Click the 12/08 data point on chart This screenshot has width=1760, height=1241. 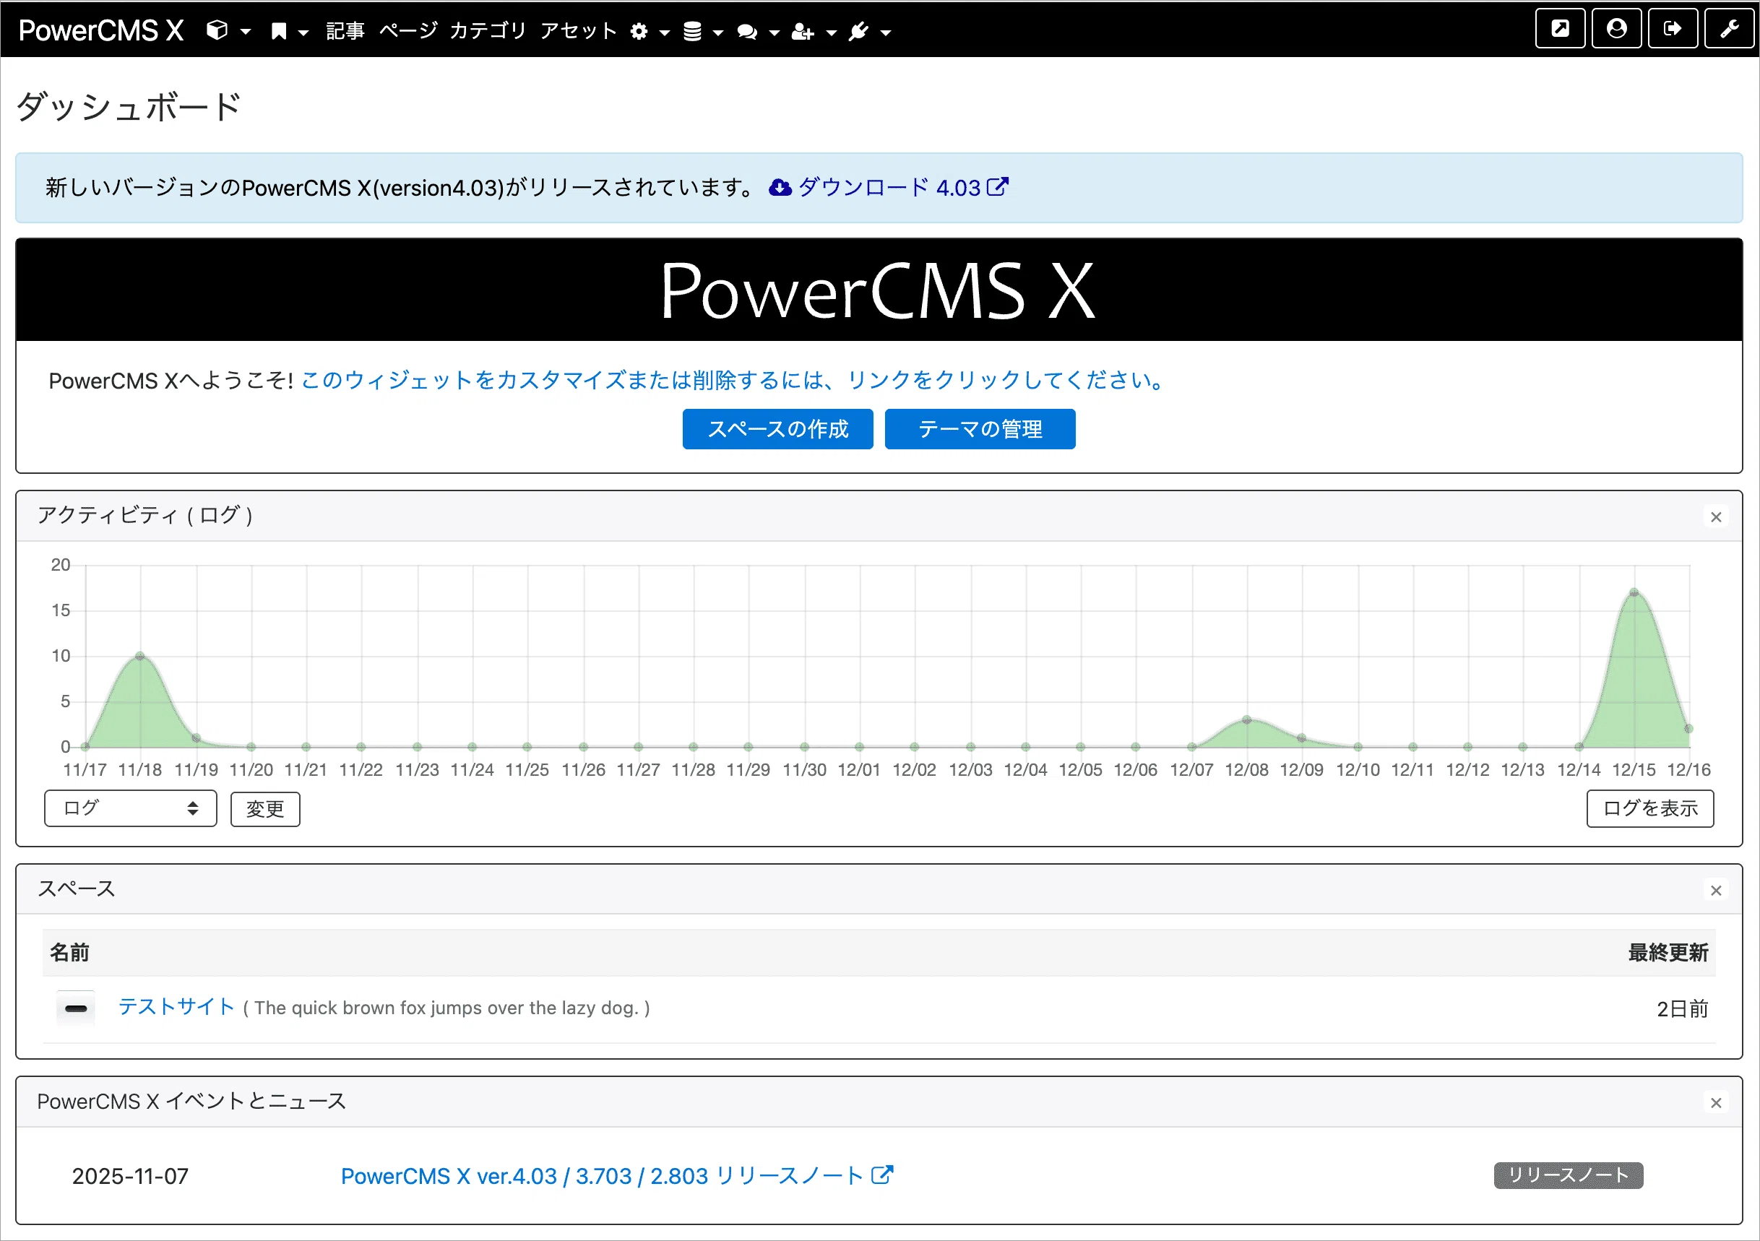1246,719
